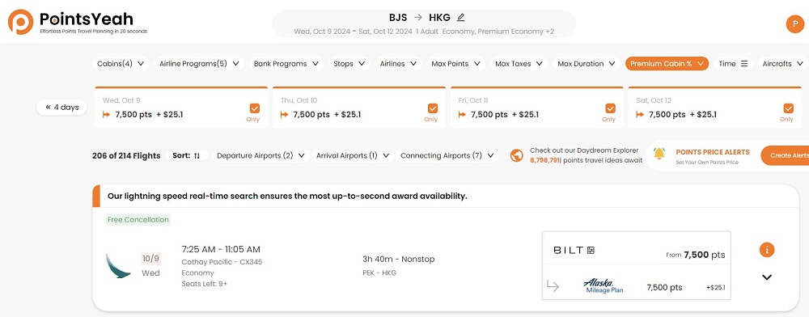809x317 pixels.
Task: Open the Time filter menu
Action: pyautogui.click(x=733, y=64)
